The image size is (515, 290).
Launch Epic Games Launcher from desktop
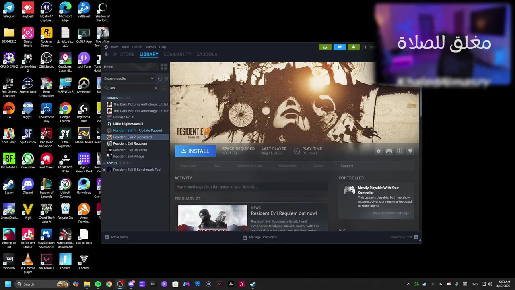tap(9, 88)
